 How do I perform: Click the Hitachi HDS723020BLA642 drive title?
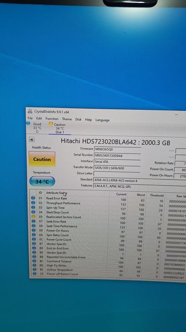click(x=115, y=142)
